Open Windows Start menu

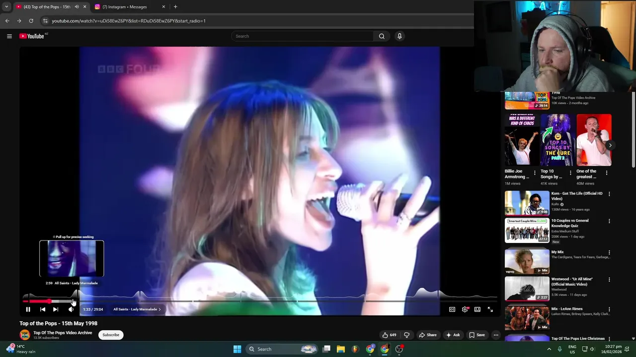click(237, 349)
